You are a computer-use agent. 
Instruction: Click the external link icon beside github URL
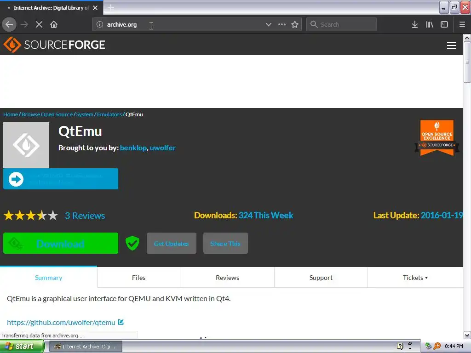pyautogui.click(x=121, y=322)
